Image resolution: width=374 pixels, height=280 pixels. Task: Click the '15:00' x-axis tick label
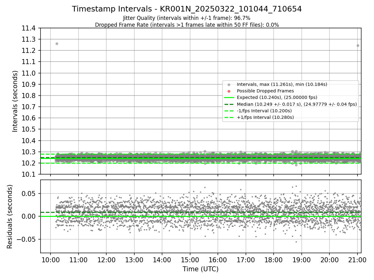tap(190, 260)
